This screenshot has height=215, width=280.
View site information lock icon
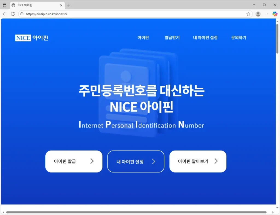(22, 14)
